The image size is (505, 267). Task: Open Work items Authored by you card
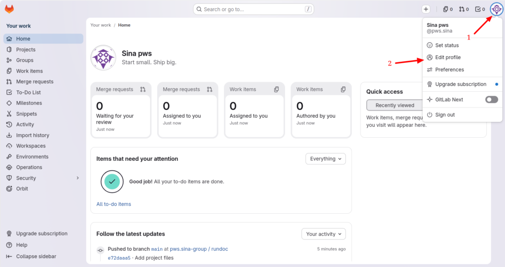[x=321, y=110]
